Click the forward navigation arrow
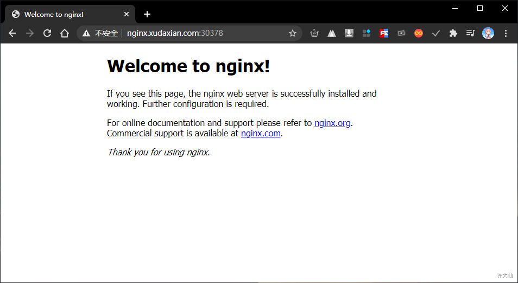This screenshot has height=283, width=518. pos(30,33)
